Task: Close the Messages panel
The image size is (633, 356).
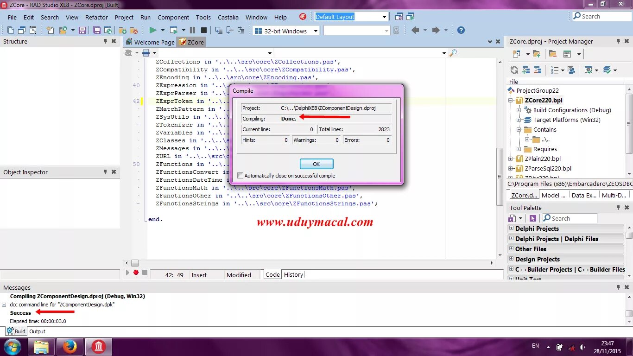Action: point(627,287)
